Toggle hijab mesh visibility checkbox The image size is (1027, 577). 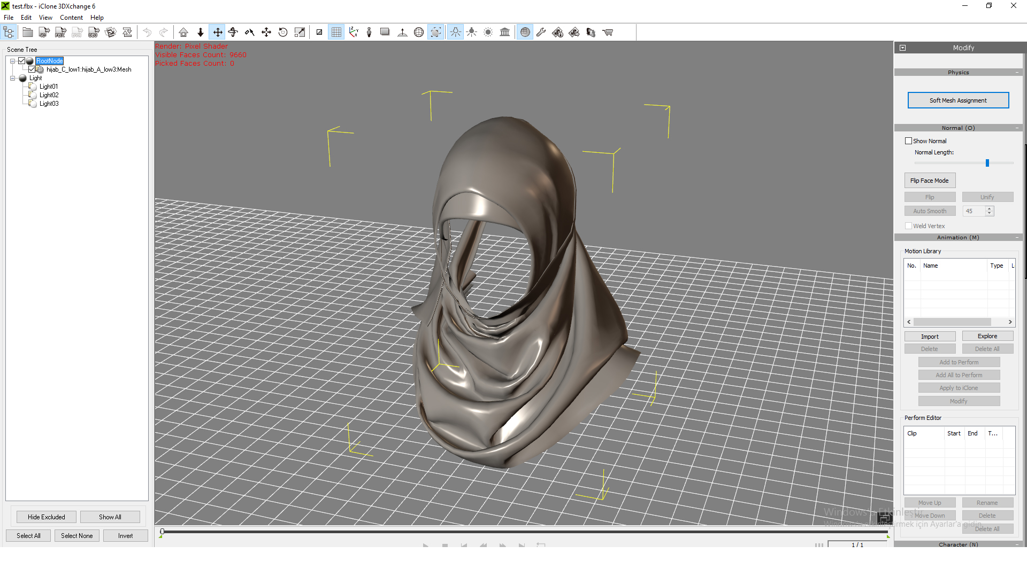32,69
